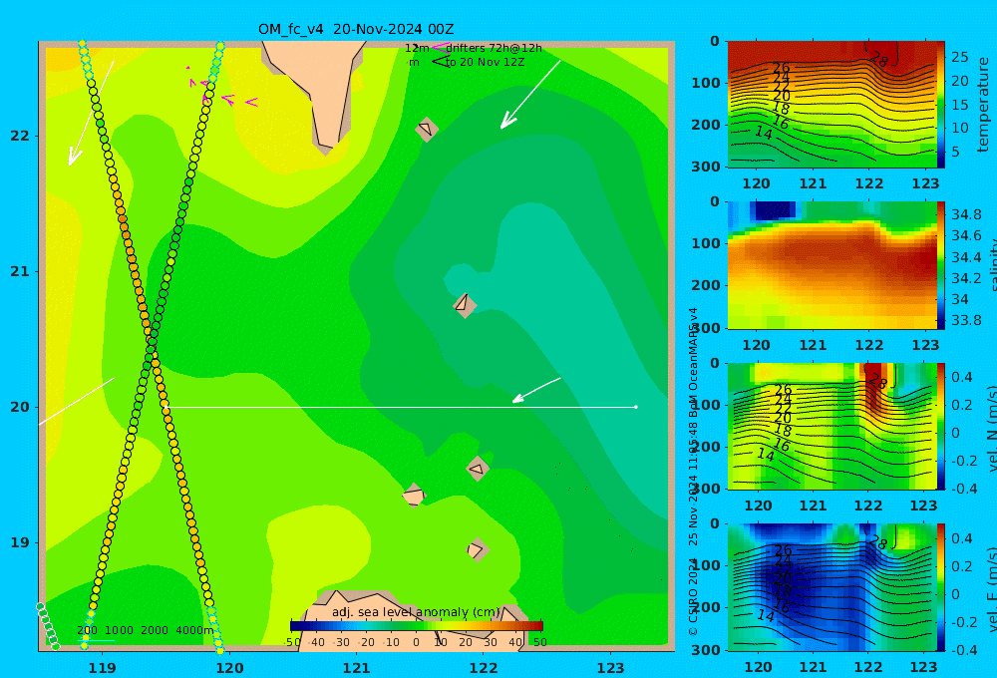Select the 'drifters 72h@12h' legend text

click(x=494, y=48)
